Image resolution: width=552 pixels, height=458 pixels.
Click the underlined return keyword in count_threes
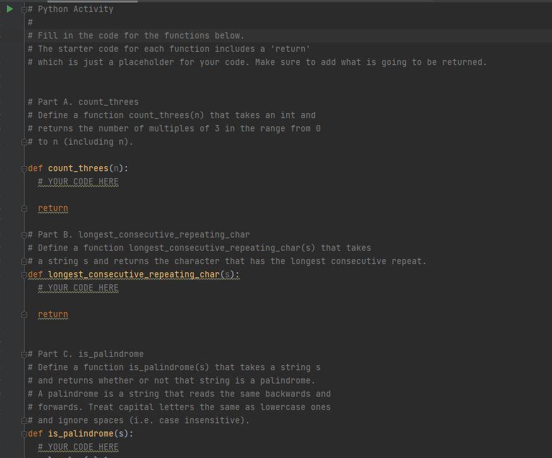tap(52, 208)
